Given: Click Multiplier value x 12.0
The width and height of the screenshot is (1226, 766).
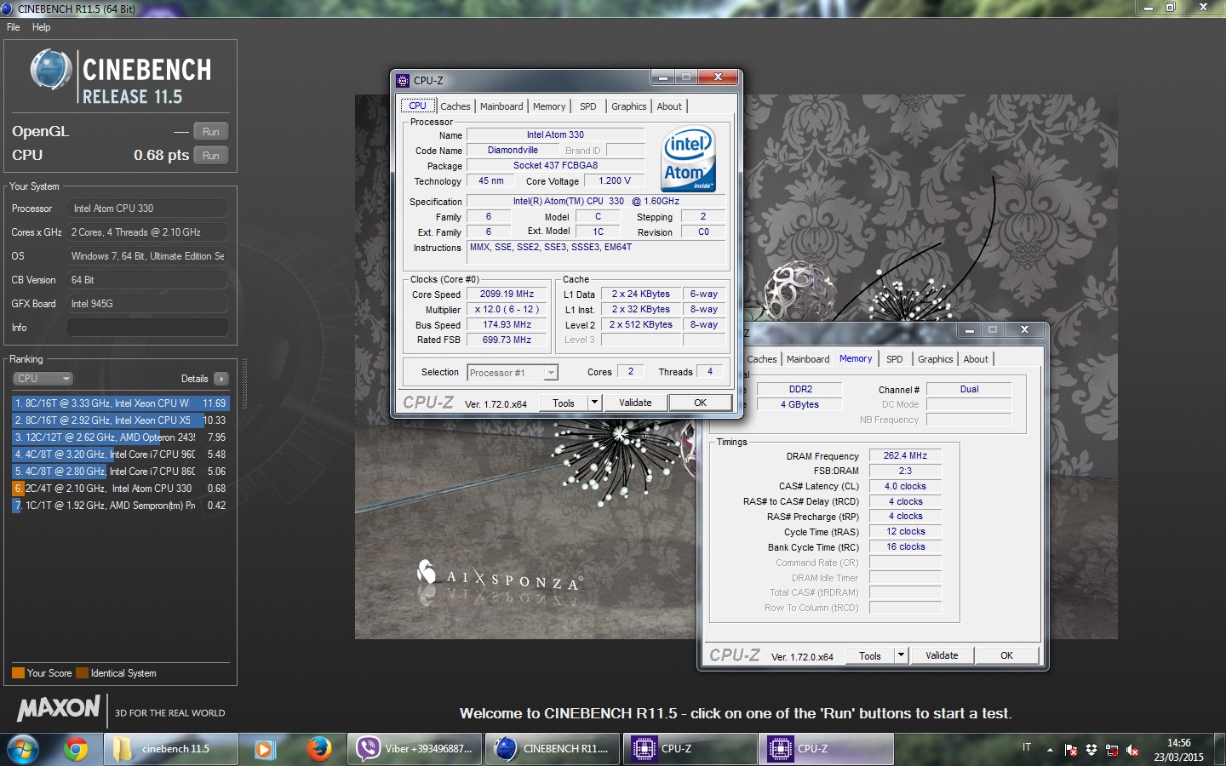Looking at the screenshot, I should (x=507, y=310).
